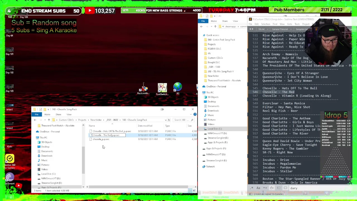Open the FootSwitch desktop shortcut
The height and width of the screenshot is (201, 357).
(x=162, y=90)
